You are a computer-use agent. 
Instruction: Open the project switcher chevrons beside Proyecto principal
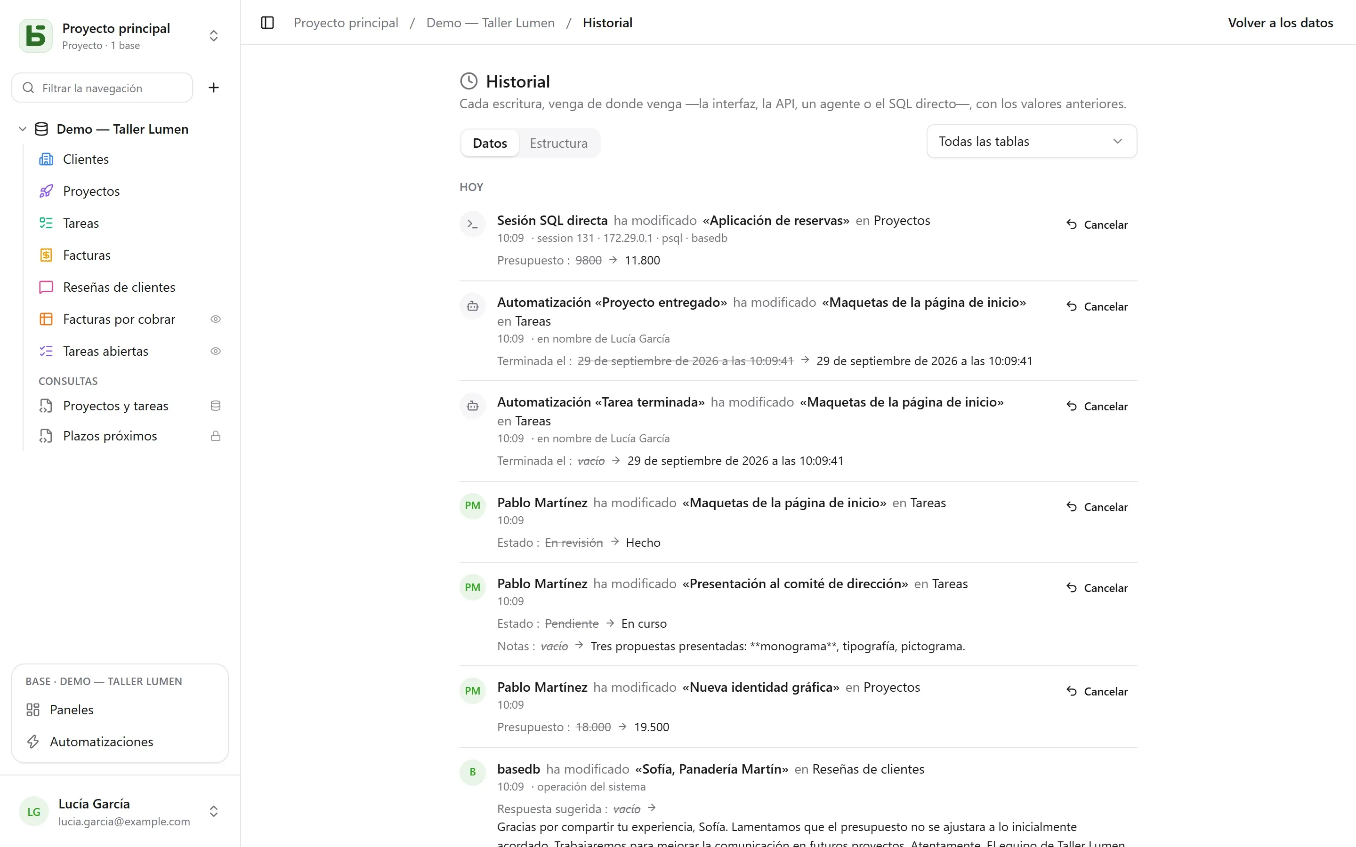pos(213,36)
